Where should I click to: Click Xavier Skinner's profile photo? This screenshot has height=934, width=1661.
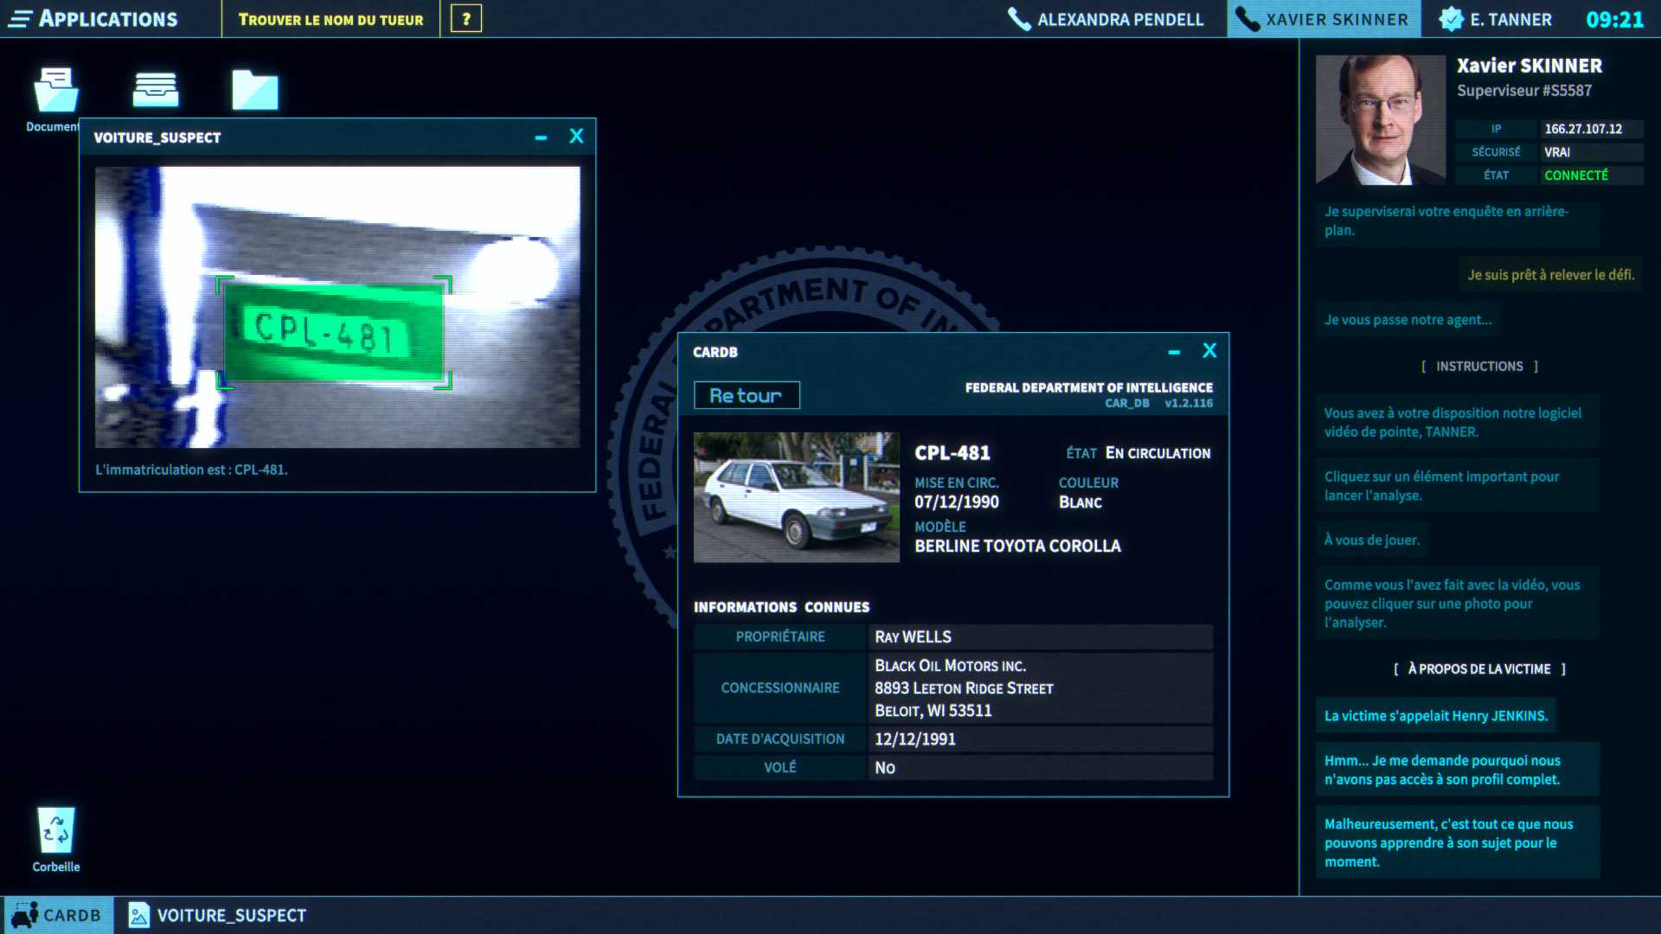[x=1380, y=119]
